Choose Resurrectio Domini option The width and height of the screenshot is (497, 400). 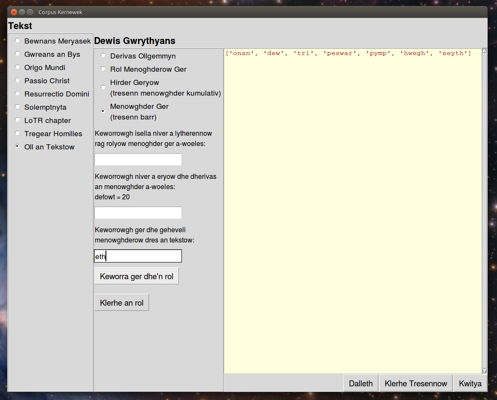tap(52, 94)
